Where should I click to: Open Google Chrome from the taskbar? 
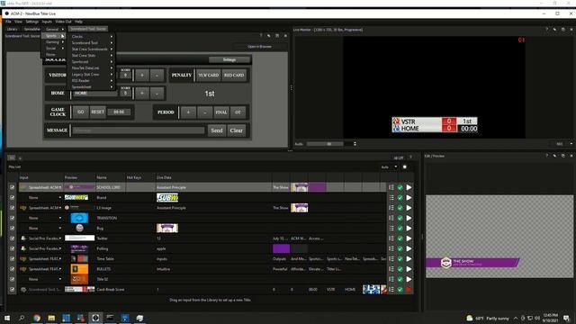(37, 318)
